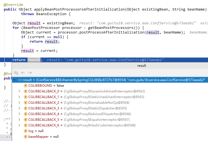
Task: Click field icon beside CGLIB$CALLBACK_1
Action: coord(26,97)
